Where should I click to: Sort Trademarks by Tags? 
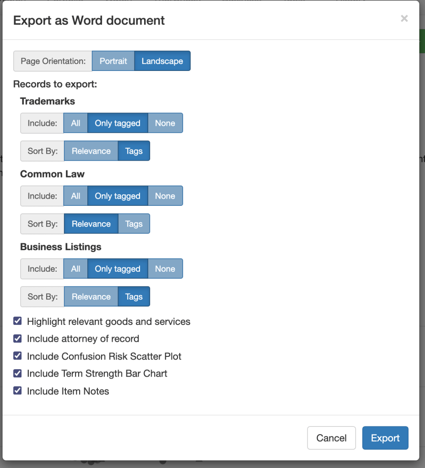tap(134, 151)
